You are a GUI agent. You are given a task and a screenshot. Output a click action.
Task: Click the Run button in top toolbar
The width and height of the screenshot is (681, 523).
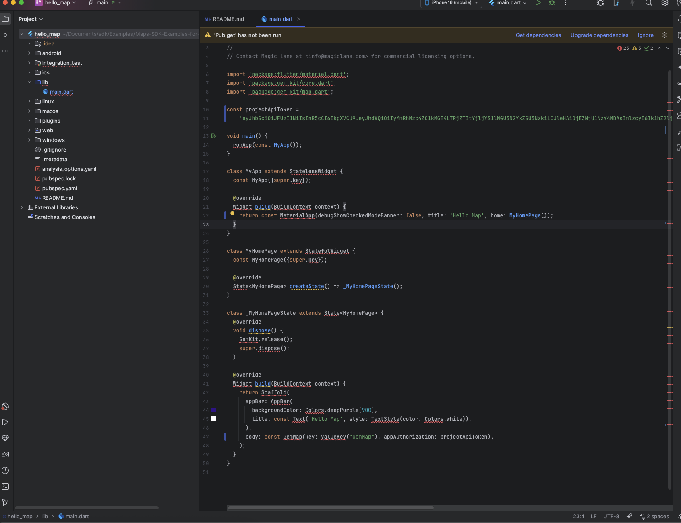click(x=538, y=3)
